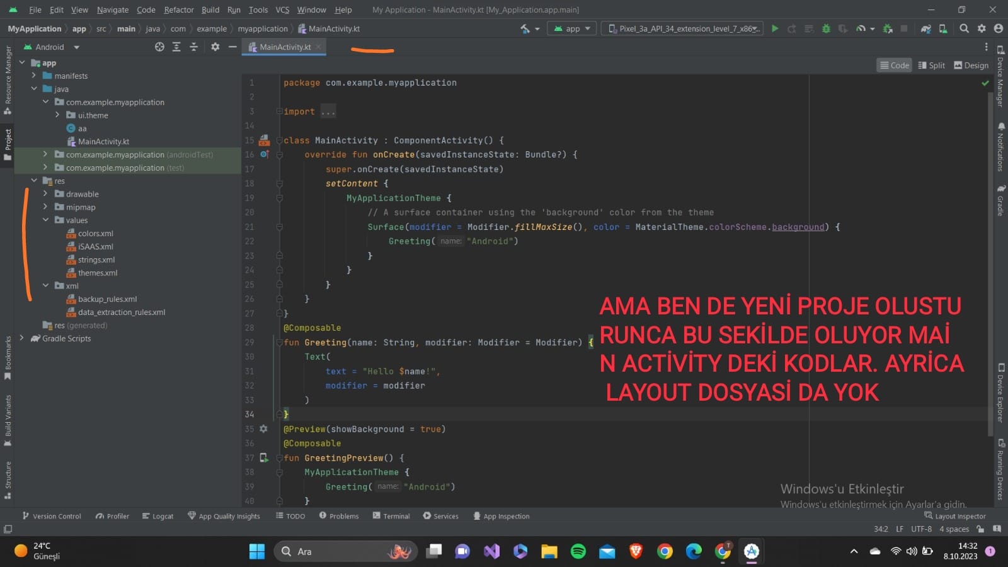
Task: Open the Pixel_3a device selector dropdown
Action: point(682,28)
